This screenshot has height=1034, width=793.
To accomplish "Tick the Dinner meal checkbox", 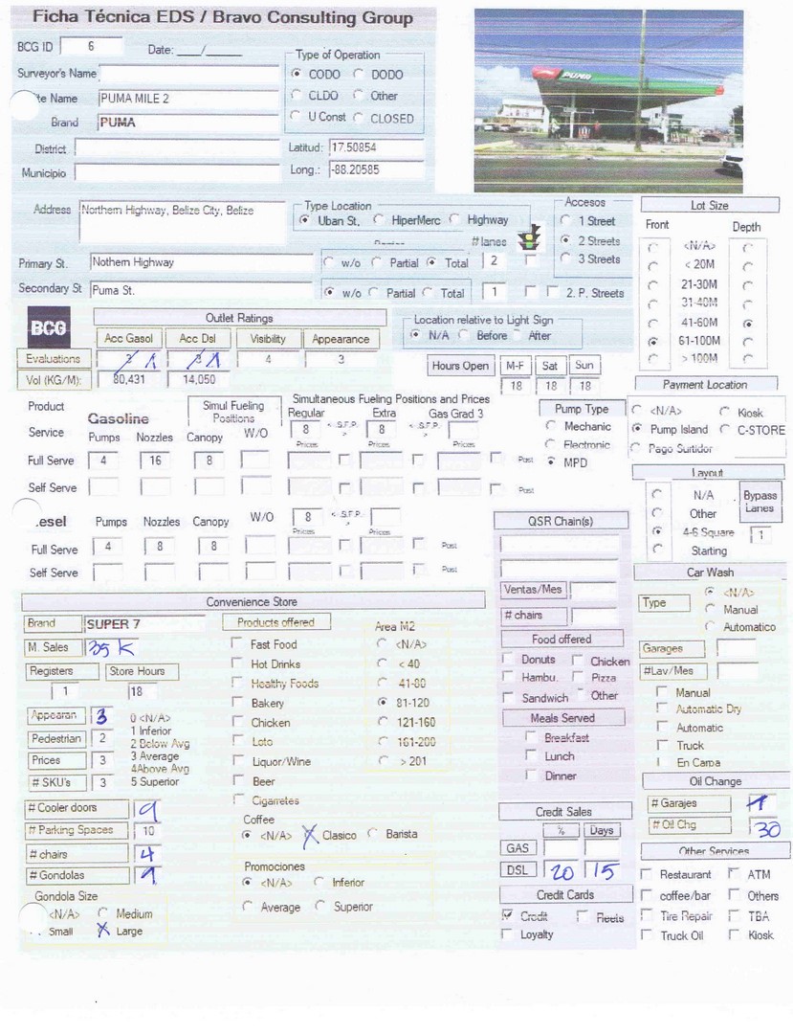I will point(531,775).
